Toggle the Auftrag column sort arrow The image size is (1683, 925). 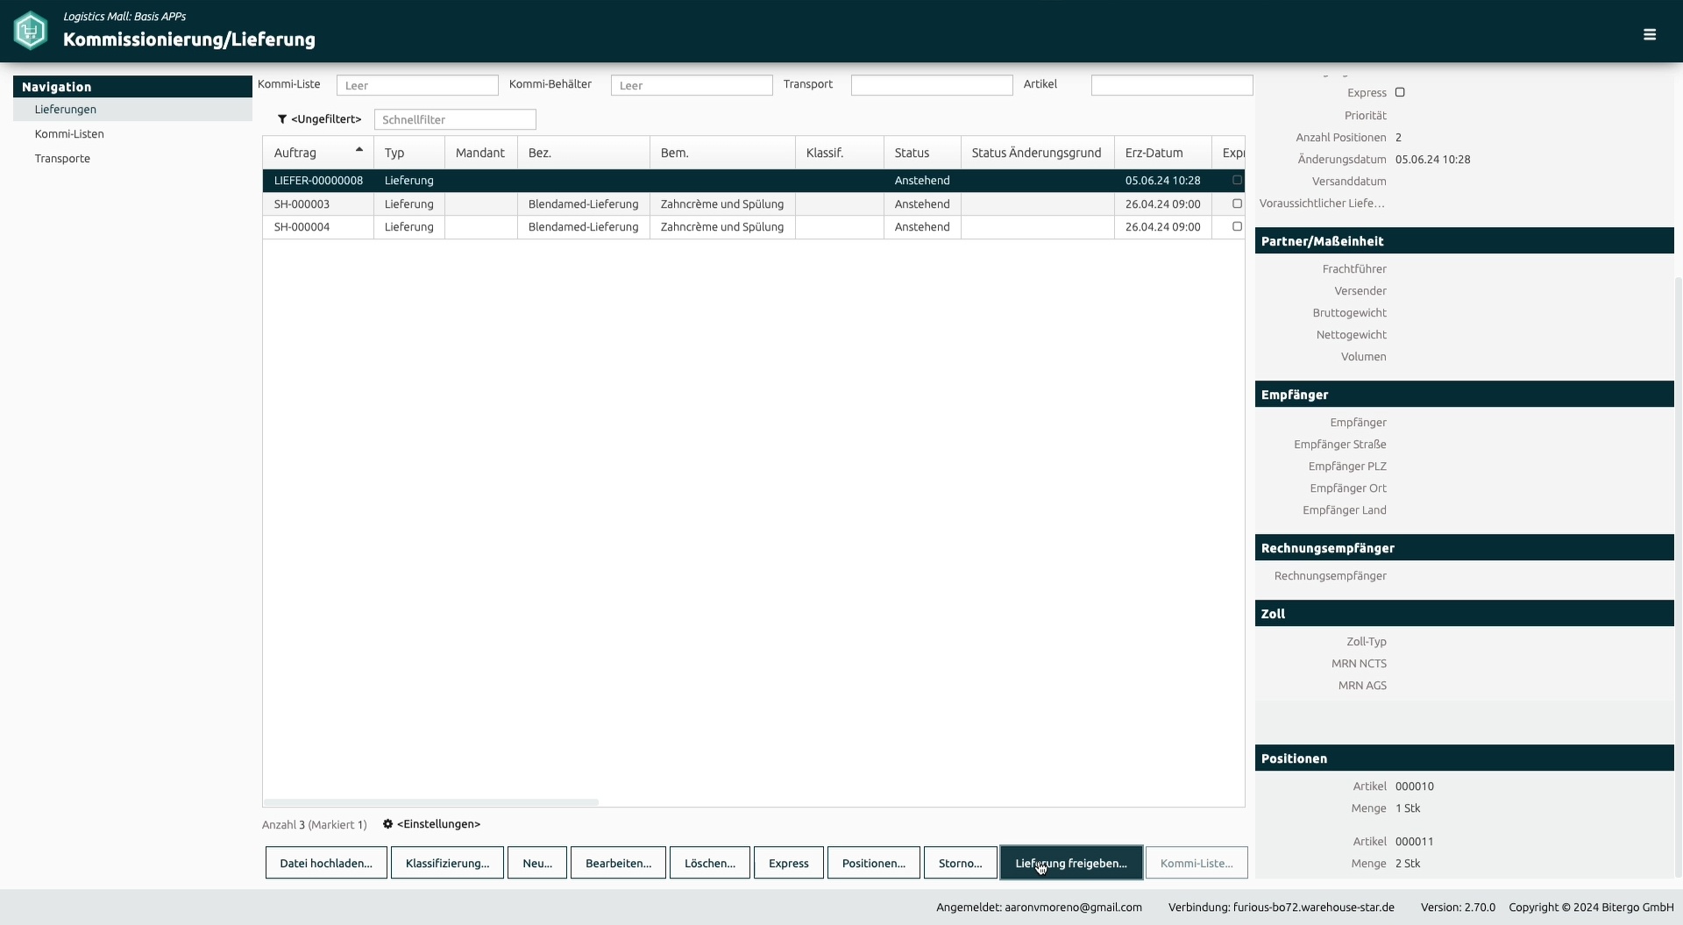point(359,150)
